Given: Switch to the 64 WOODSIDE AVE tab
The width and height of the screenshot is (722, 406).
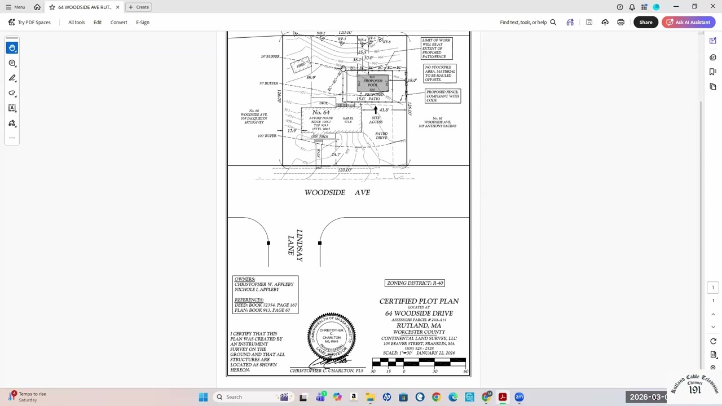Looking at the screenshot, I should (84, 7).
